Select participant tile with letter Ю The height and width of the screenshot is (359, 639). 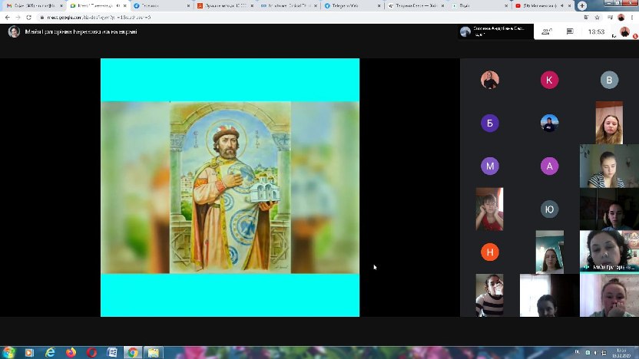[548, 209]
